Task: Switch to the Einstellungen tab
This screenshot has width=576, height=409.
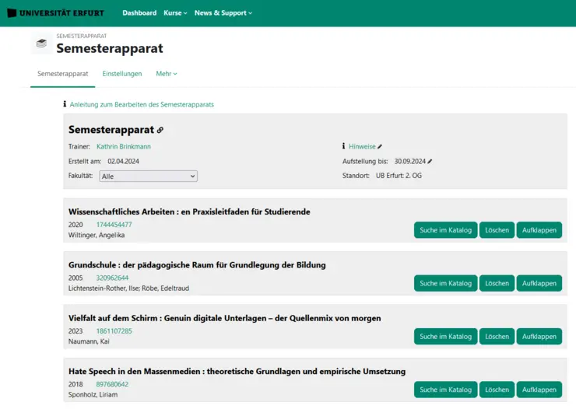Action: coord(122,74)
